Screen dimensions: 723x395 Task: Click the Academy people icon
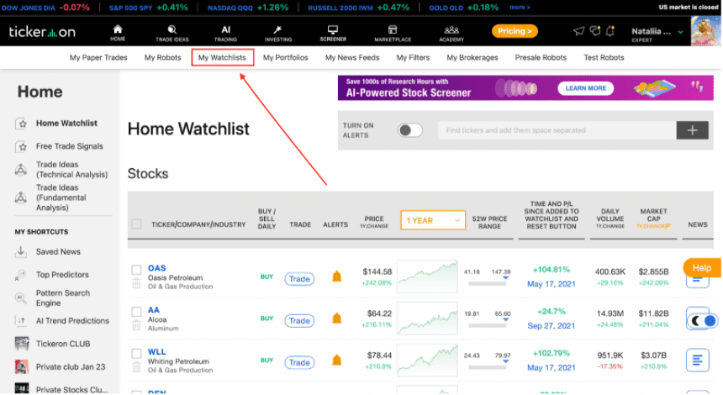pyautogui.click(x=451, y=30)
